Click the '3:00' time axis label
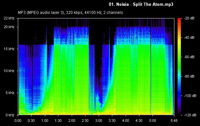The width and height of the screenshot is (200, 126). tap(99, 121)
